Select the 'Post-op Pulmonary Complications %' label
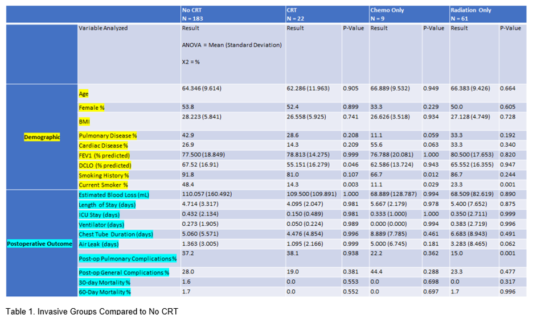The height and width of the screenshot is (315, 533). pyautogui.click(x=127, y=259)
